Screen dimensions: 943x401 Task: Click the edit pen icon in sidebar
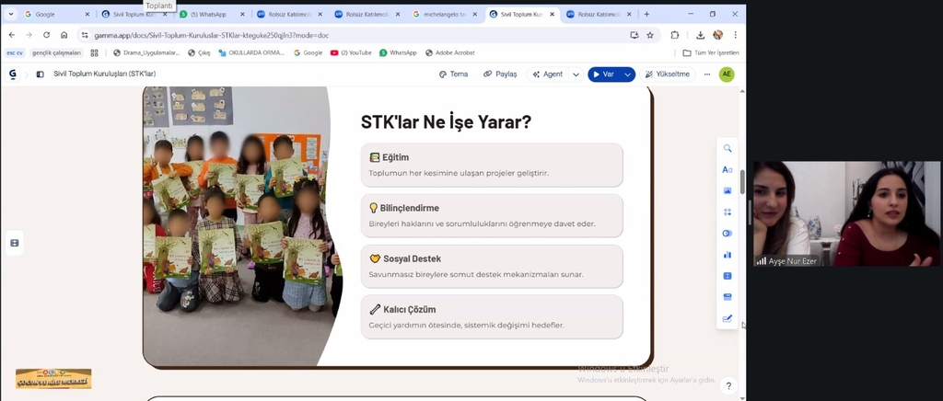728,318
